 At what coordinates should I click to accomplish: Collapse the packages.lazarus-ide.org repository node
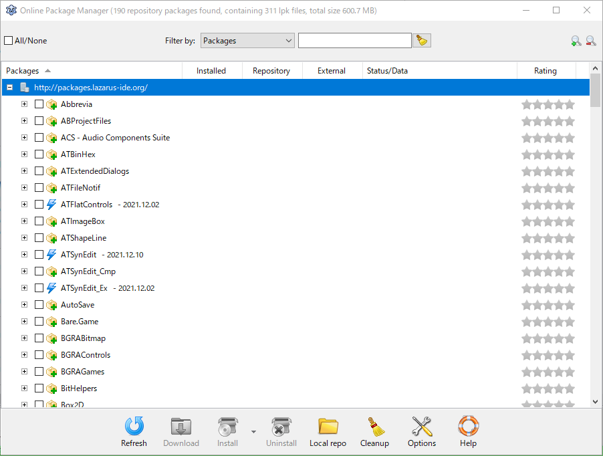point(10,88)
